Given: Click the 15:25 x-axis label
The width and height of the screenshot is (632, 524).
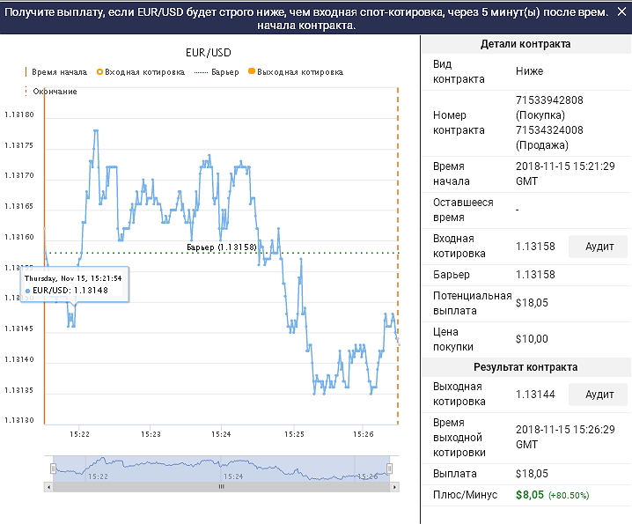Looking at the screenshot, I should coord(294,434).
